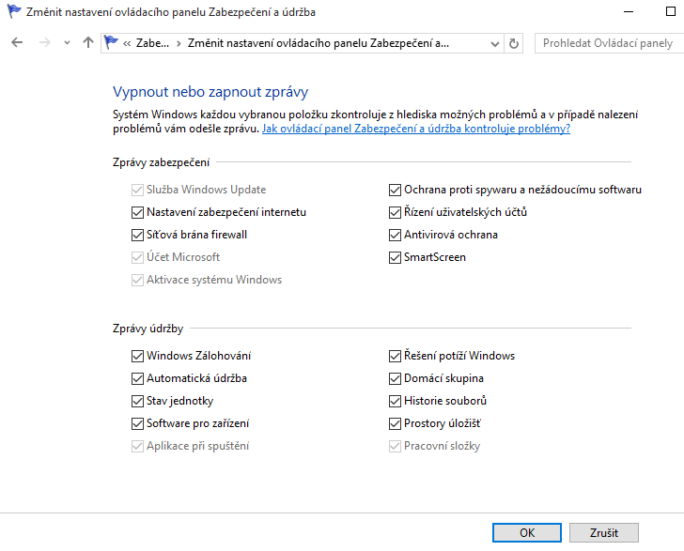Click the Prohledat Ovládací panely search field
The image size is (684, 551).
click(x=609, y=43)
